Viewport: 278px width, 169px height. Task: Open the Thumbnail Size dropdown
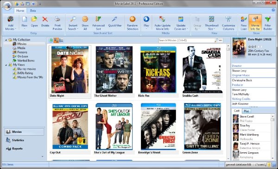pos(211,23)
